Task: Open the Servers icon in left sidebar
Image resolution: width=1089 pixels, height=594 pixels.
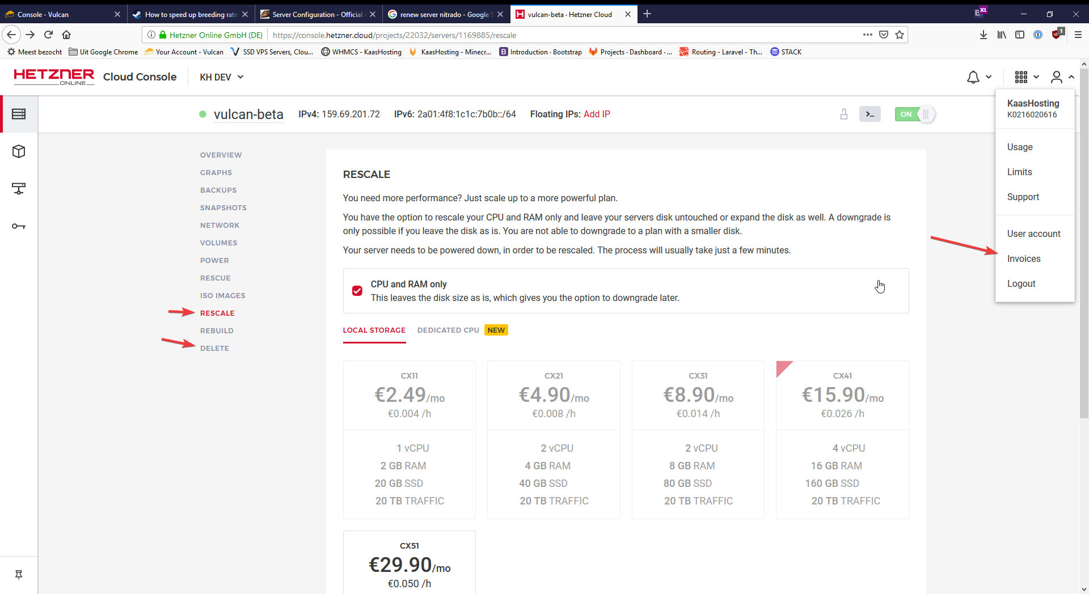Action: 19,114
